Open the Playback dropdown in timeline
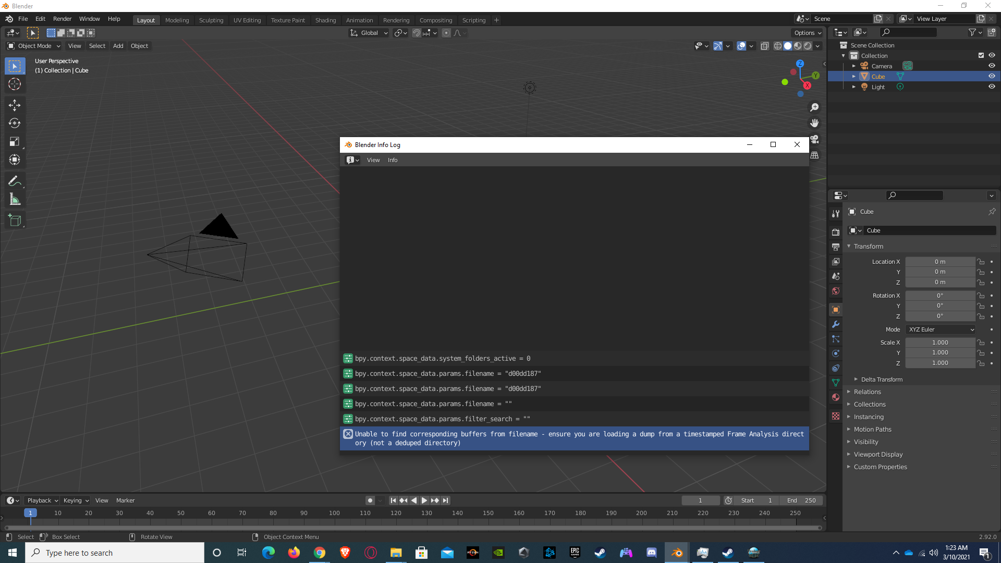 [x=42, y=500]
